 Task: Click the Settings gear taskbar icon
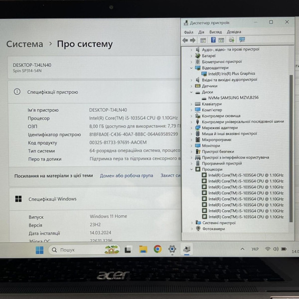tap(172, 249)
